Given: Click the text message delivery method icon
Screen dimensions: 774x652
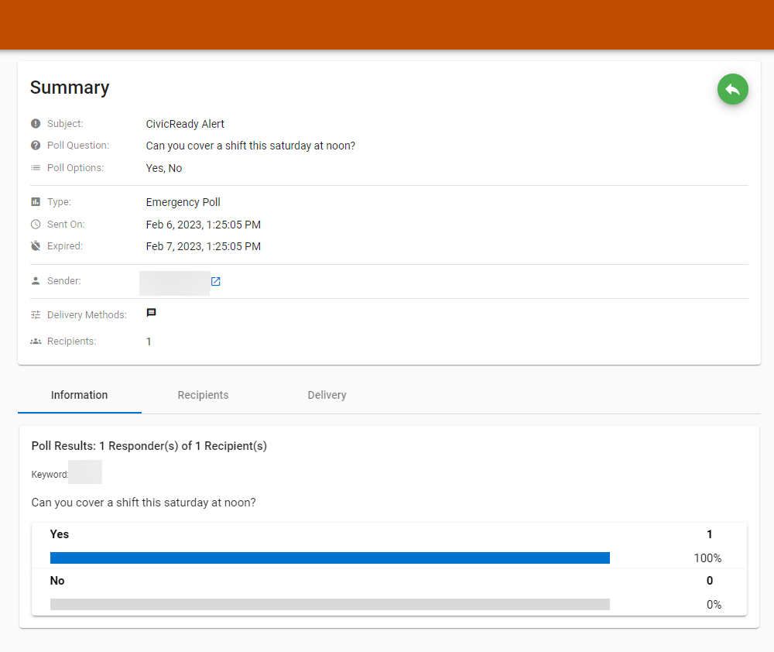Looking at the screenshot, I should pos(152,313).
